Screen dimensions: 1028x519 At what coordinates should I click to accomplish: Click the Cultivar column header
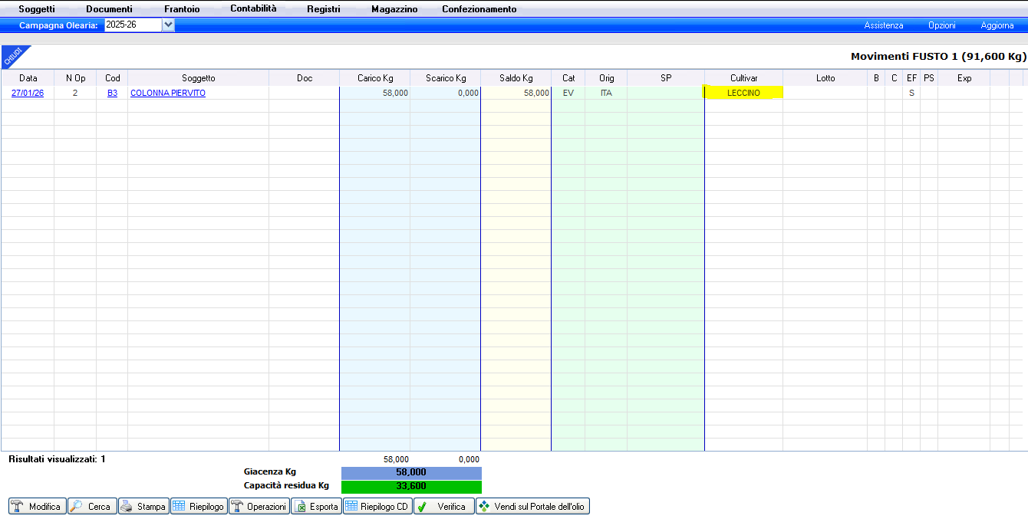pyautogui.click(x=744, y=78)
